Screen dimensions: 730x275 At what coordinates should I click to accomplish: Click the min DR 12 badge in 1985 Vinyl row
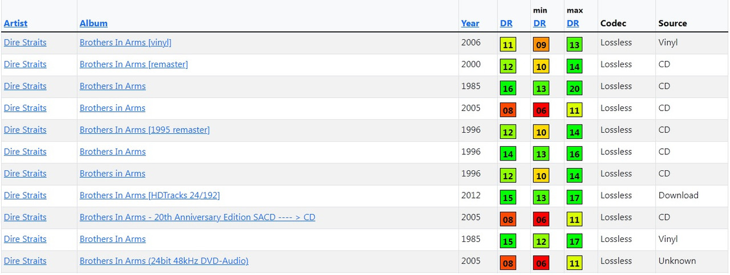point(541,241)
